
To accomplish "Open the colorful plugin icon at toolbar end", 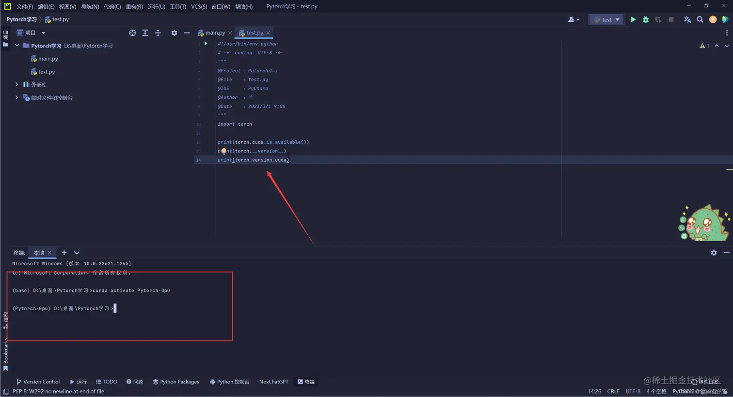I will 725,19.
